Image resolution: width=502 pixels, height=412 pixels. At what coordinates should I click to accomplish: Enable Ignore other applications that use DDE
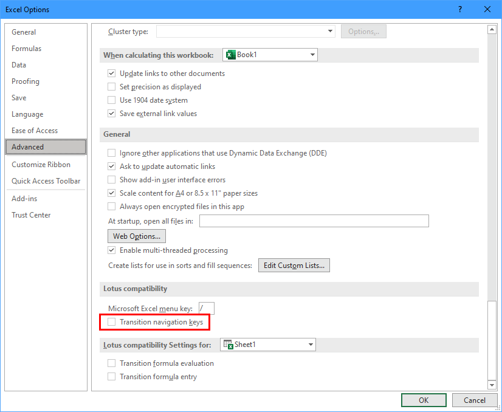point(111,153)
